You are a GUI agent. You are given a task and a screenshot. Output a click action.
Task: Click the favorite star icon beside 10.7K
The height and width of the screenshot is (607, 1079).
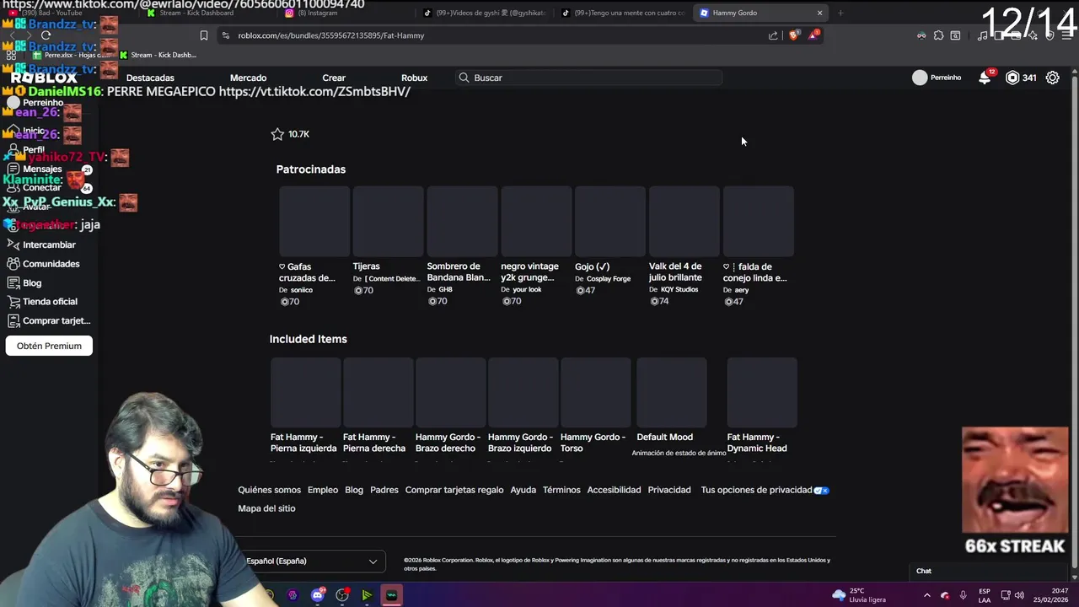[277, 134]
